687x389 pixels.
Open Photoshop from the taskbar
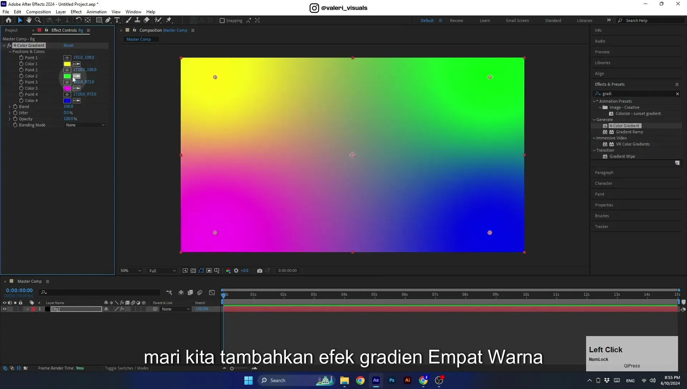coord(392,380)
